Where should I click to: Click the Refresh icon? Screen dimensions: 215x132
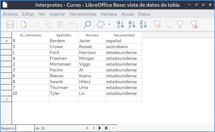(100, 25)
